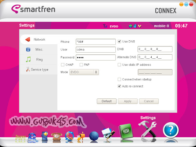Open the mailbox dock icon
Viewport: 196px width, 147px height.
click(81, 136)
